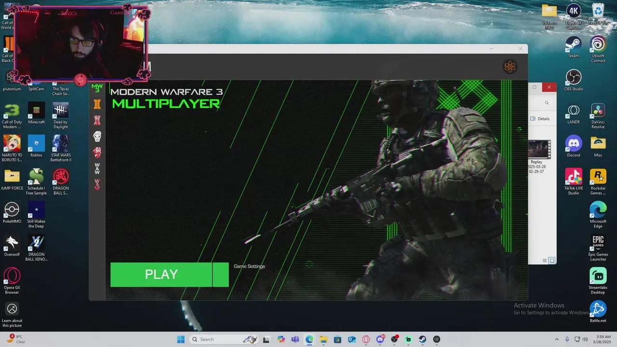Open the DRAGON BALL XENO... desktop shortcut
Viewport: 617px width, 347px height.
tap(36, 248)
